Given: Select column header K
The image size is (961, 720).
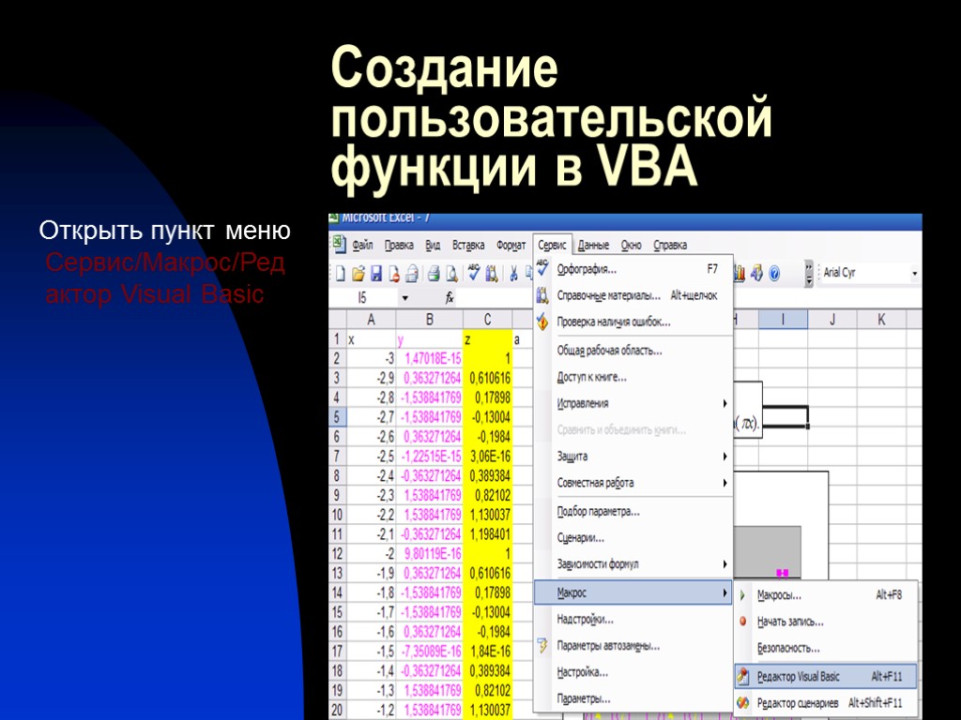Looking at the screenshot, I should (881, 319).
